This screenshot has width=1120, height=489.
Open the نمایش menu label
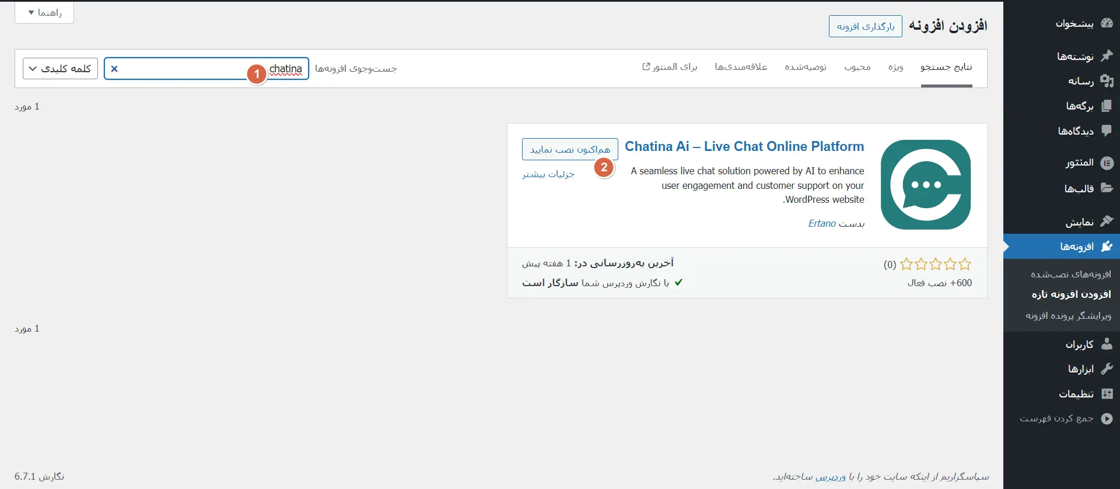1080,221
